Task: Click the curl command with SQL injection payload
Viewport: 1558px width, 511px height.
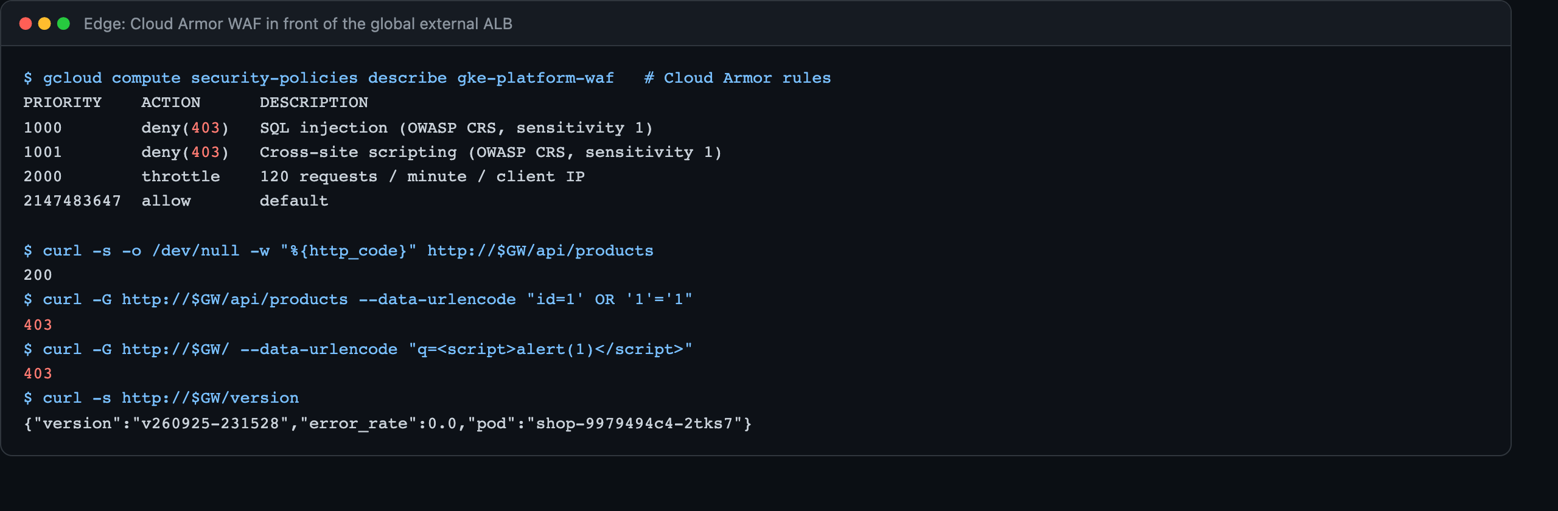Action: tap(358, 299)
